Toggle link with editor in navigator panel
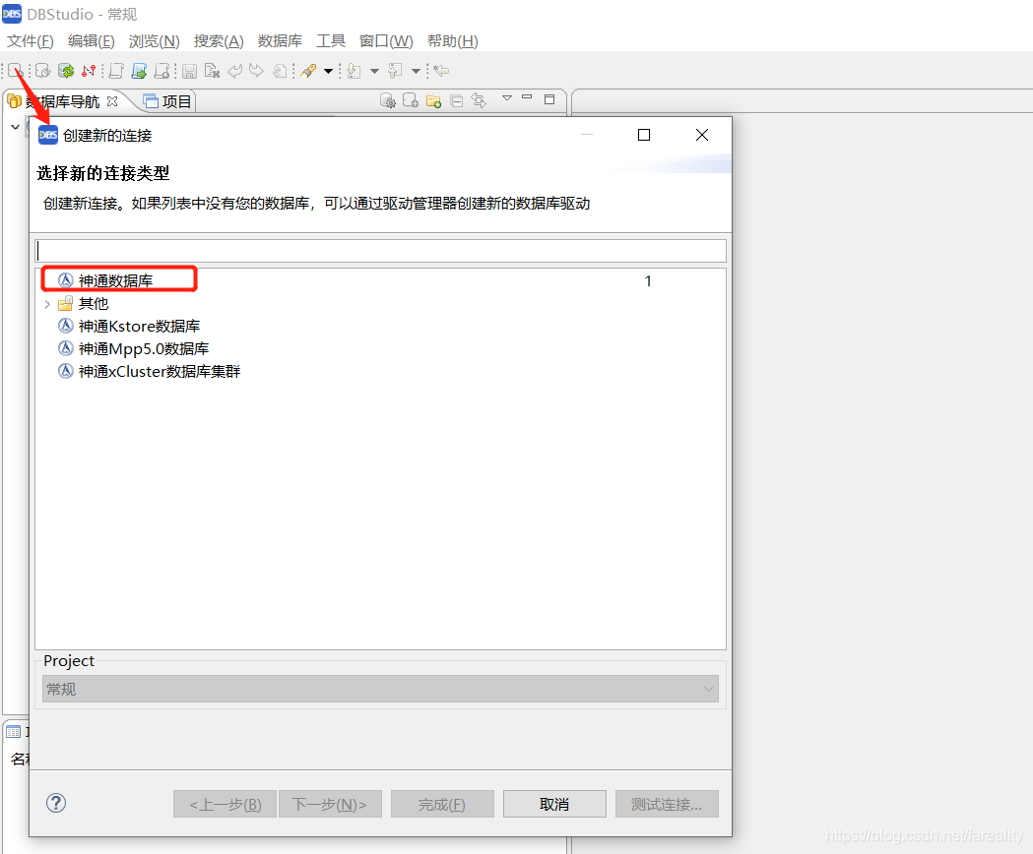Screen dimensions: 1033x854 479,100
